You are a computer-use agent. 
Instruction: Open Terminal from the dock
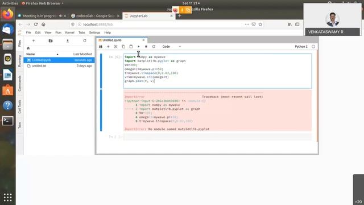click(x=7, y=121)
